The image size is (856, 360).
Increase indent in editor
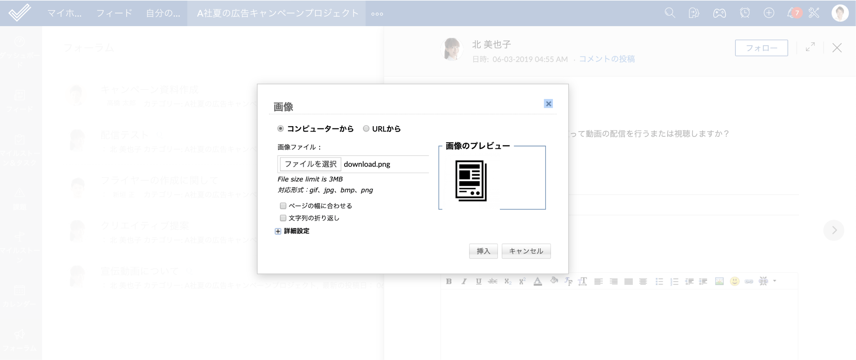(703, 282)
